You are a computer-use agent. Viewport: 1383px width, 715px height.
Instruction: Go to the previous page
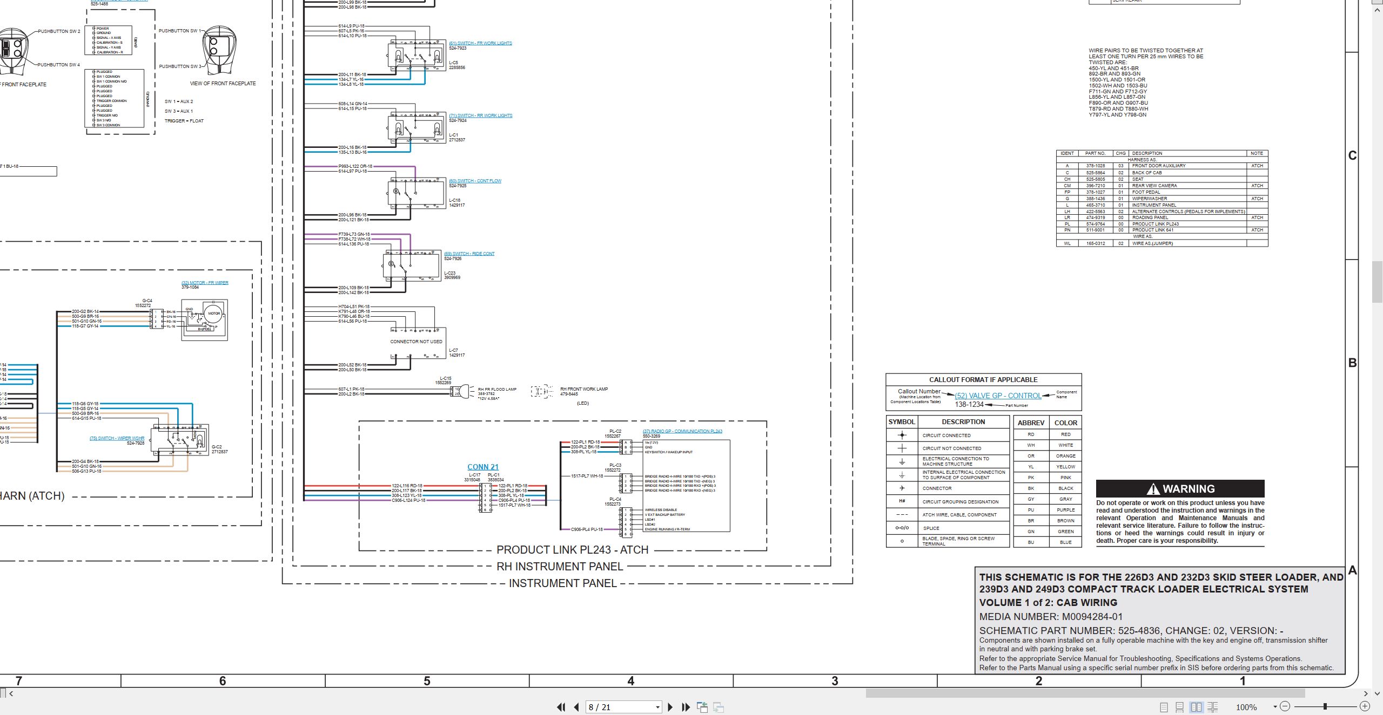pyautogui.click(x=576, y=707)
